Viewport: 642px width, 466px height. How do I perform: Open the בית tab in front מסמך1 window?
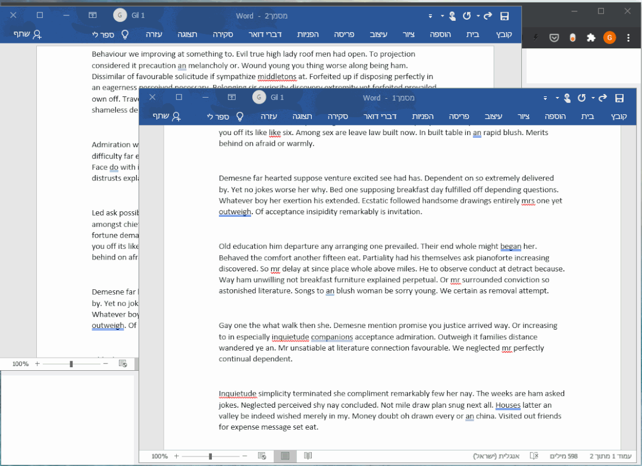click(x=587, y=116)
